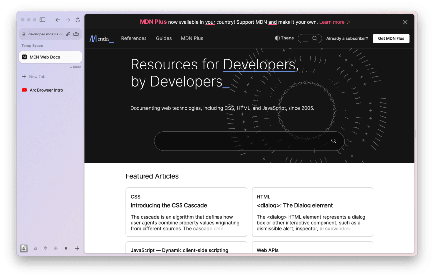Click the lock icon in URL bar
434x278 pixels.
pos(24,34)
